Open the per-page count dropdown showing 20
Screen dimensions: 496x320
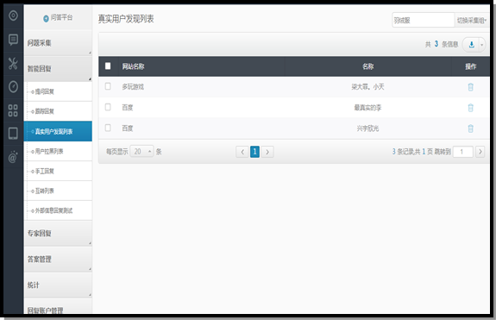click(141, 152)
